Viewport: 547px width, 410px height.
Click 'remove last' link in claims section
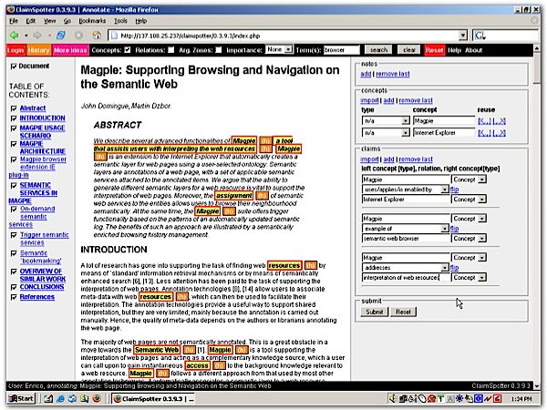click(x=416, y=159)
